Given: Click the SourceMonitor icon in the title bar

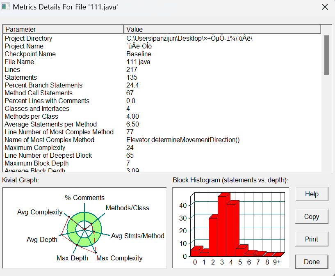Looking at the screenshot, I should click(x=5, y=7).
